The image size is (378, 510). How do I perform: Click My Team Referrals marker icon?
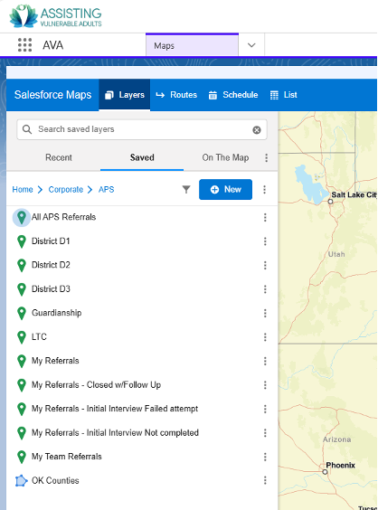pos(22,457)
